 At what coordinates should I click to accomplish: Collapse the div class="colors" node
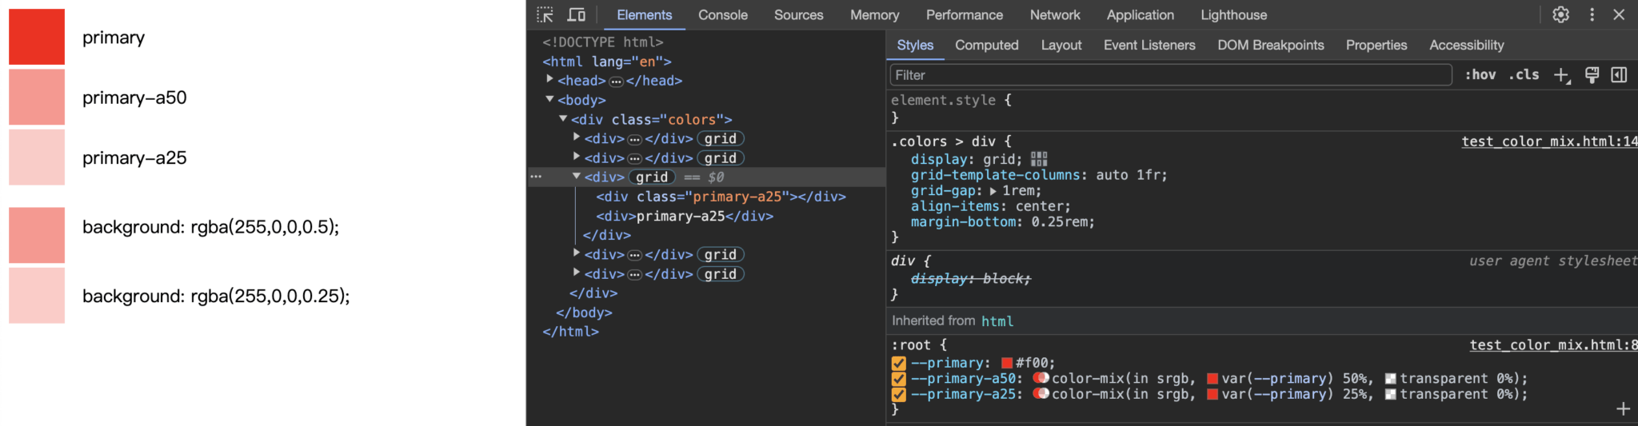pyautogui.click(x=563, y=118)
